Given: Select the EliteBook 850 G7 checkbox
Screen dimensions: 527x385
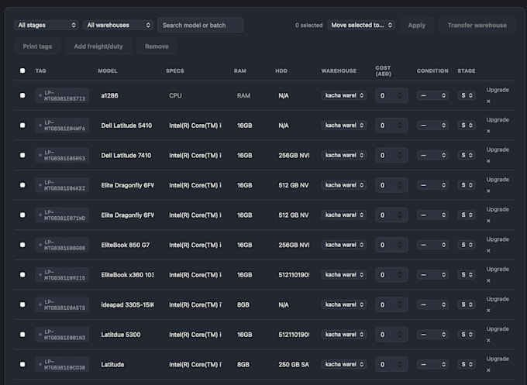Looking at the screenshot, I should point(22,245).
